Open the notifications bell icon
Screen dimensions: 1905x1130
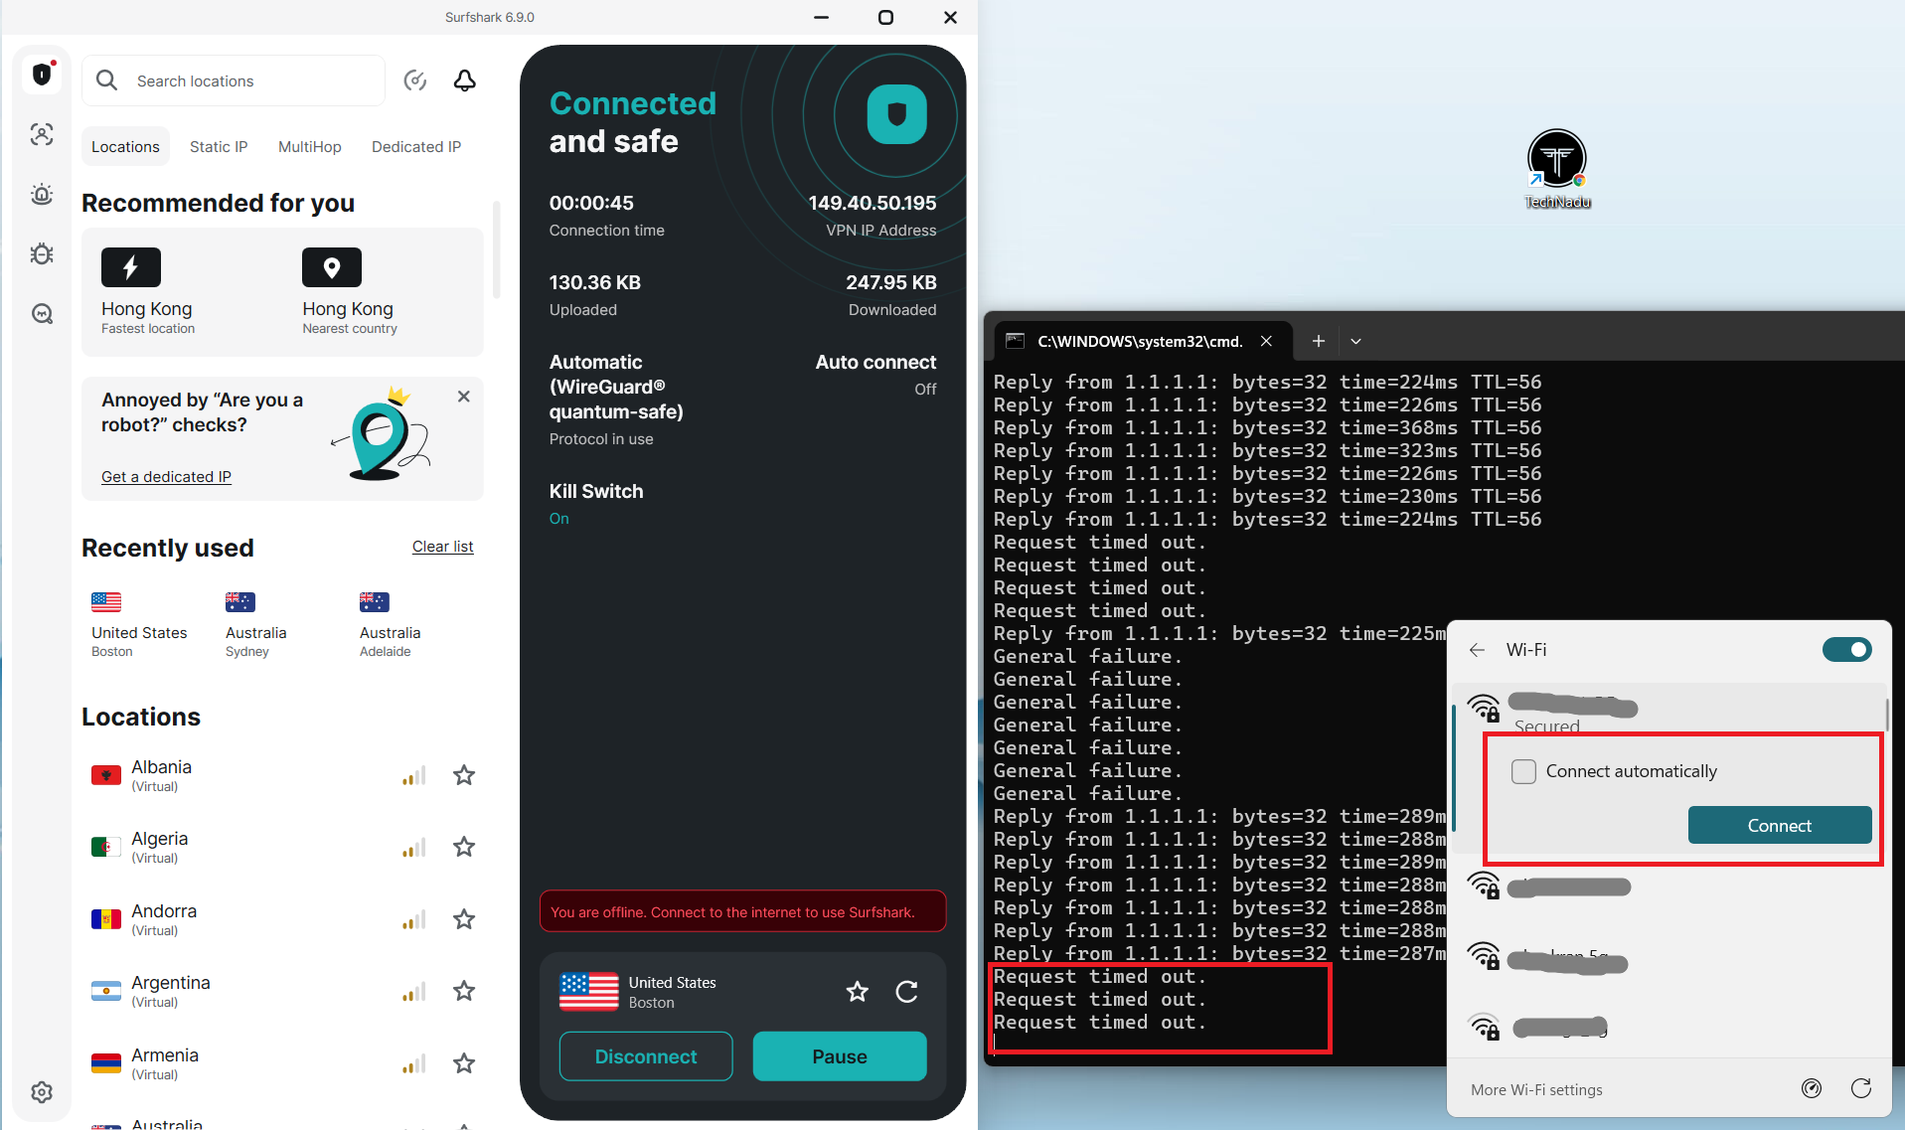464,81
